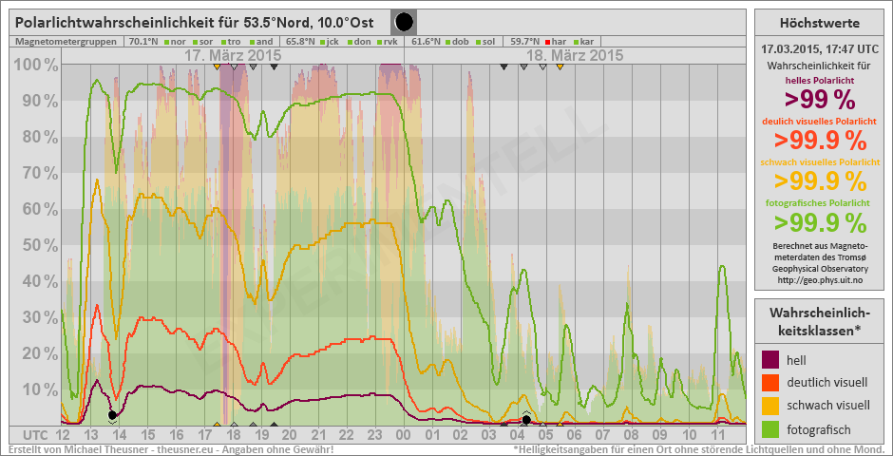Click the green 'nor' magnetometer status indicator
The width and height of the screenshot is (893, 456).
[167, 42]
